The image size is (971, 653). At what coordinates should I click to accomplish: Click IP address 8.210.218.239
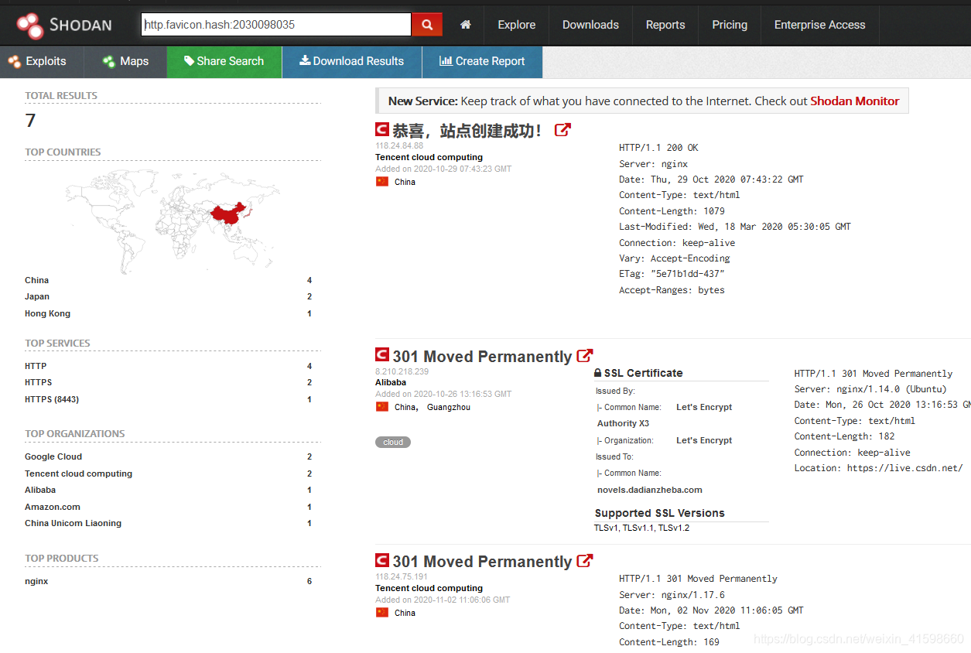402,371
